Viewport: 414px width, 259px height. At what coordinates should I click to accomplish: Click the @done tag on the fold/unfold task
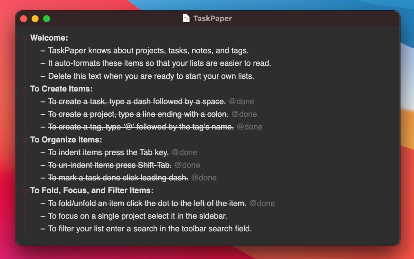pyautogui.click(x=262, y=204)
